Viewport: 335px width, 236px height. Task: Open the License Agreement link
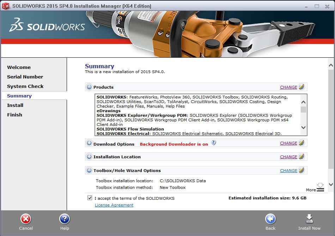point(114,205)
